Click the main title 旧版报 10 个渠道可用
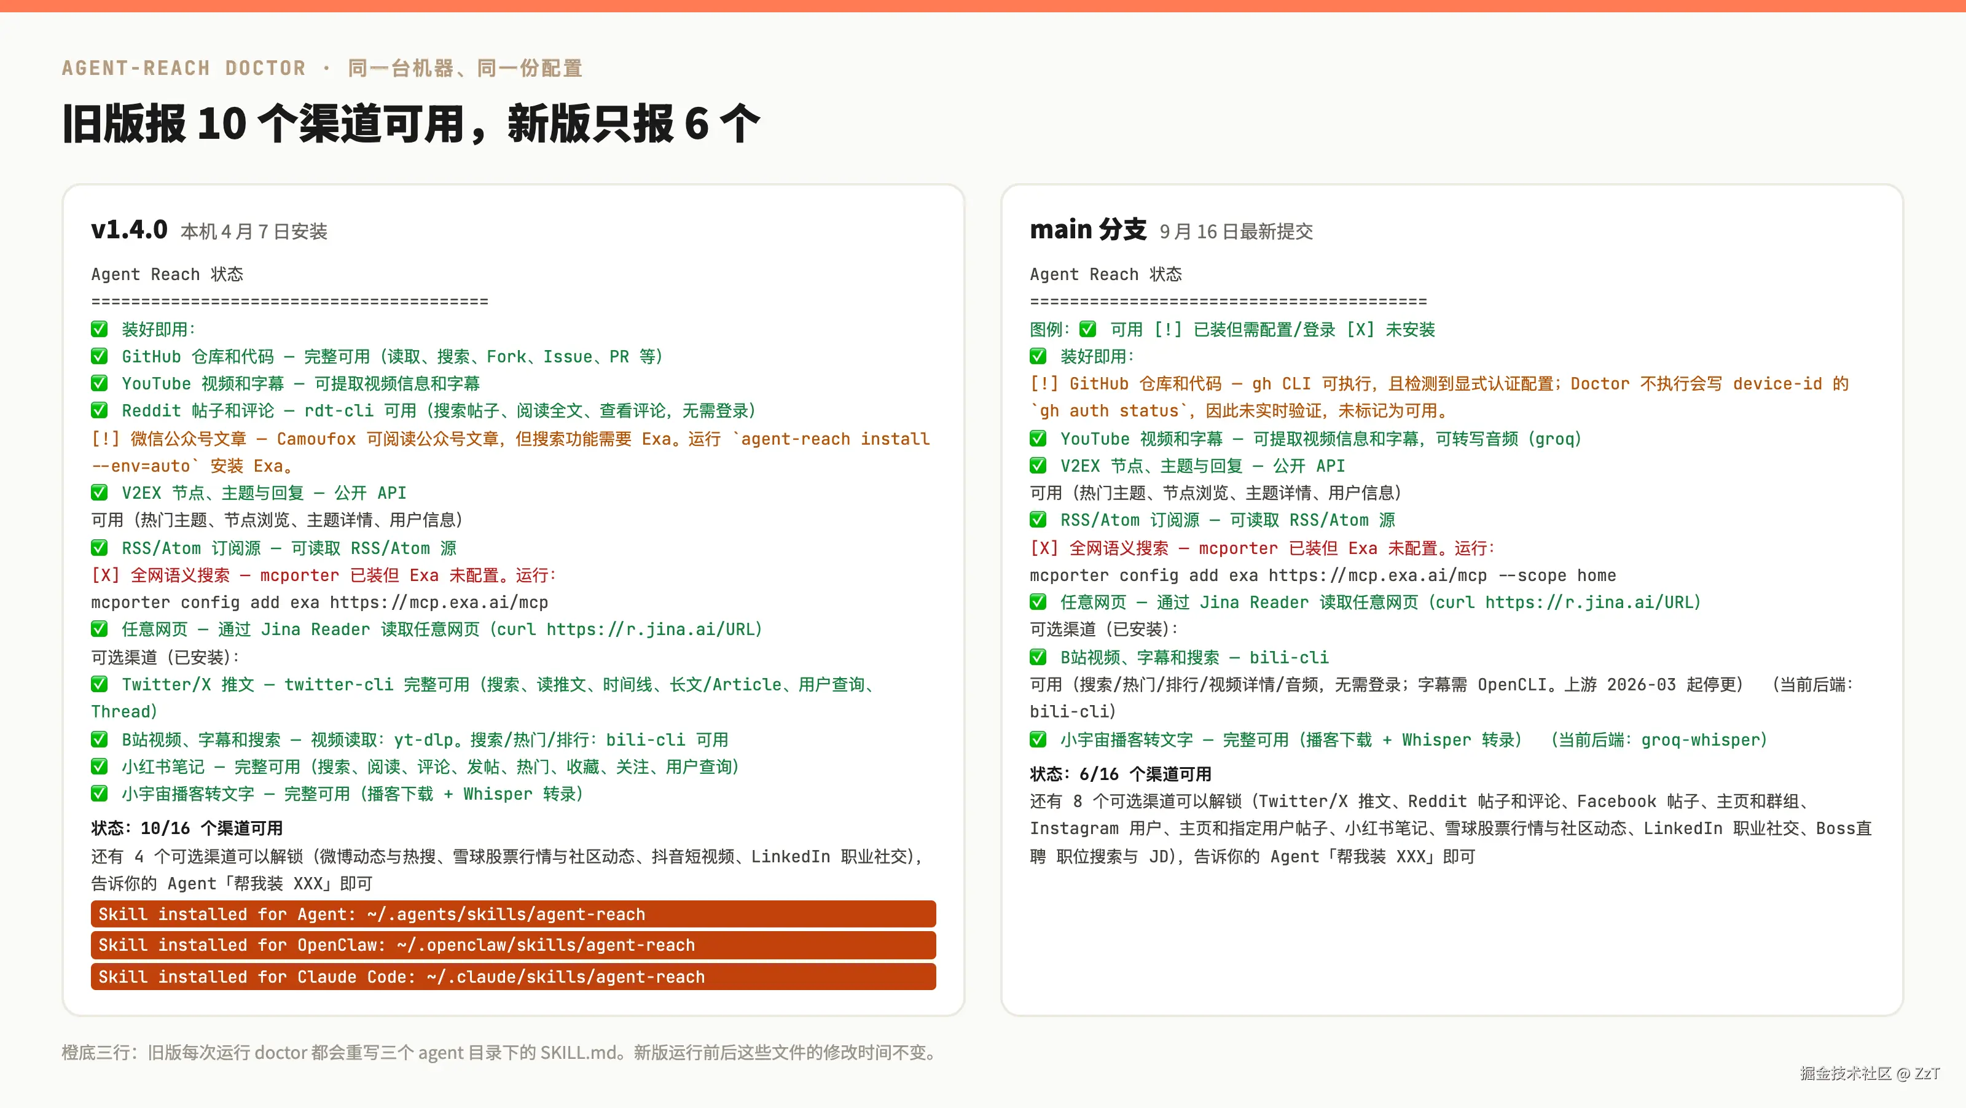Viewport: 1966px width, 1108px height. (410, 123)
